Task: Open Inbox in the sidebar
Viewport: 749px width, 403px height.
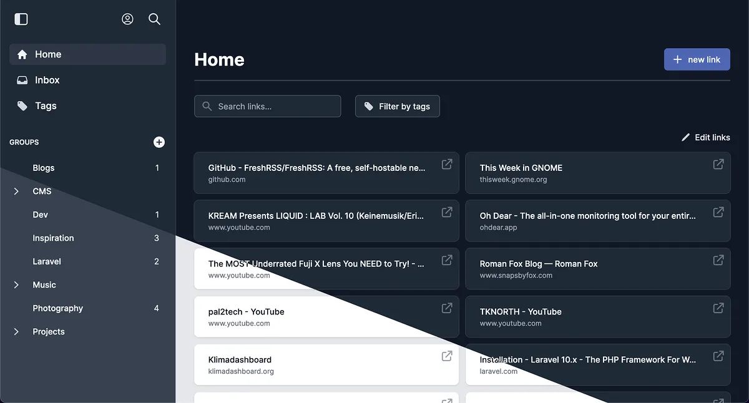Action: click(87, 80)
